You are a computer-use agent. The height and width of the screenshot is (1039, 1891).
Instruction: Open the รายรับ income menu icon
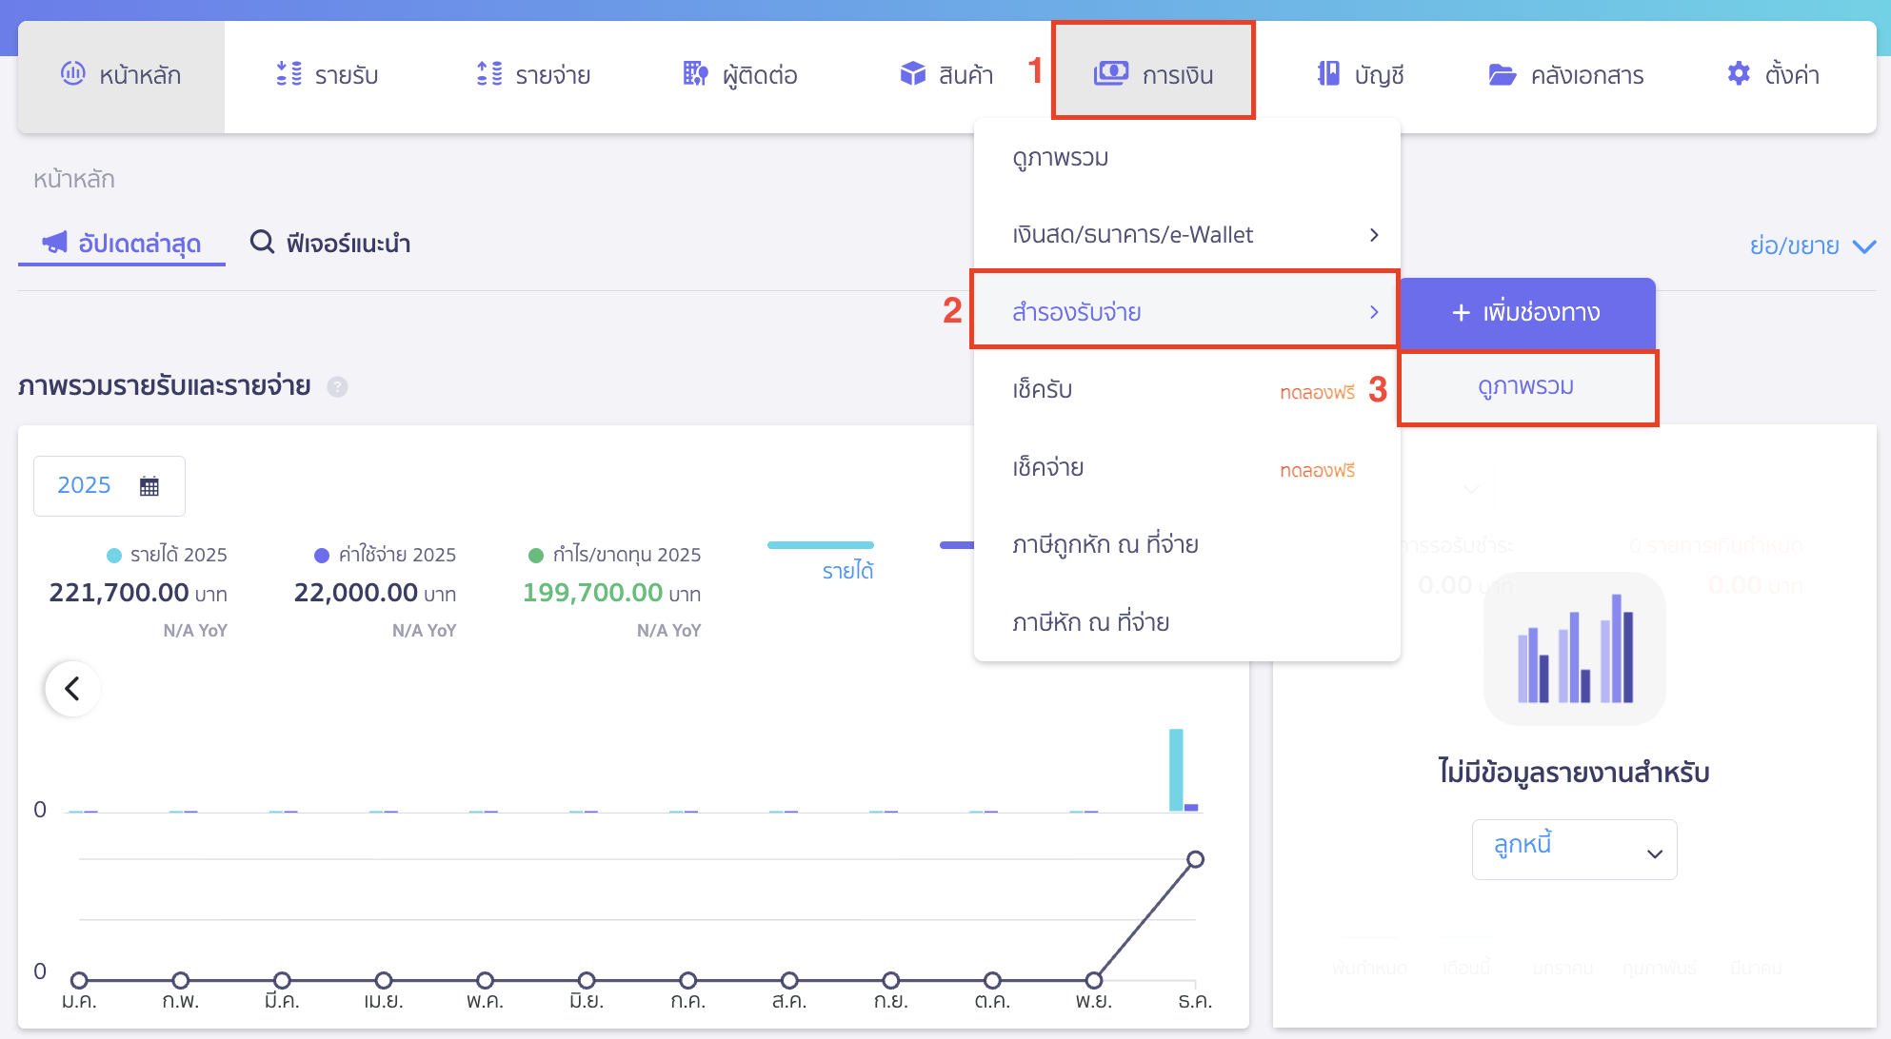pos(289,74)
